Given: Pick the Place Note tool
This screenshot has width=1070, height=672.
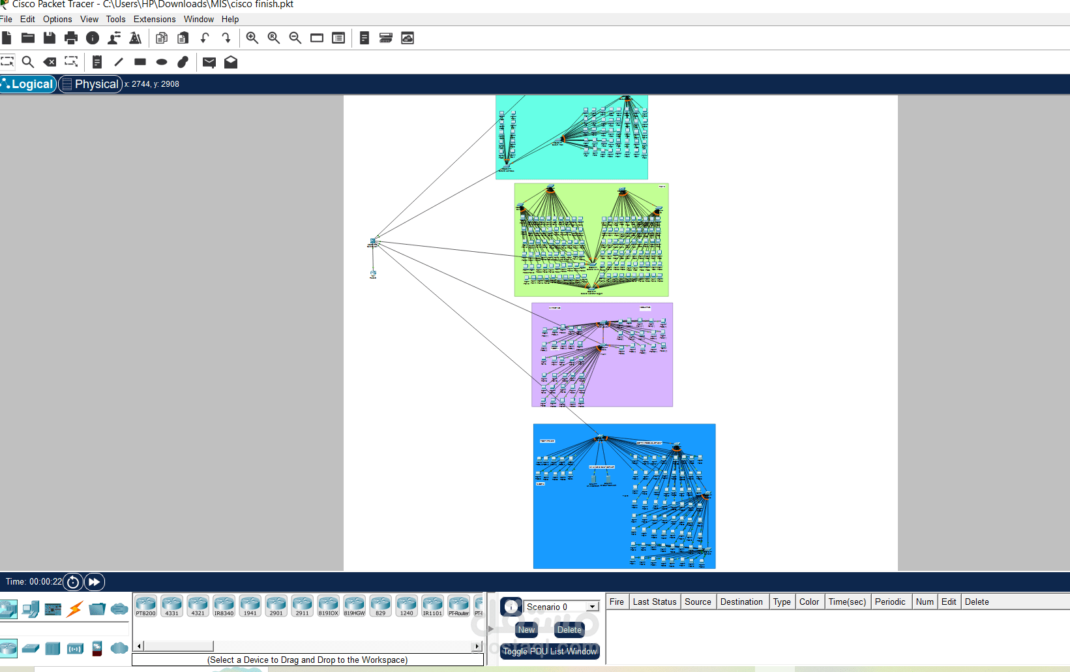Looking at the screenshot, I should coord(97,62).
